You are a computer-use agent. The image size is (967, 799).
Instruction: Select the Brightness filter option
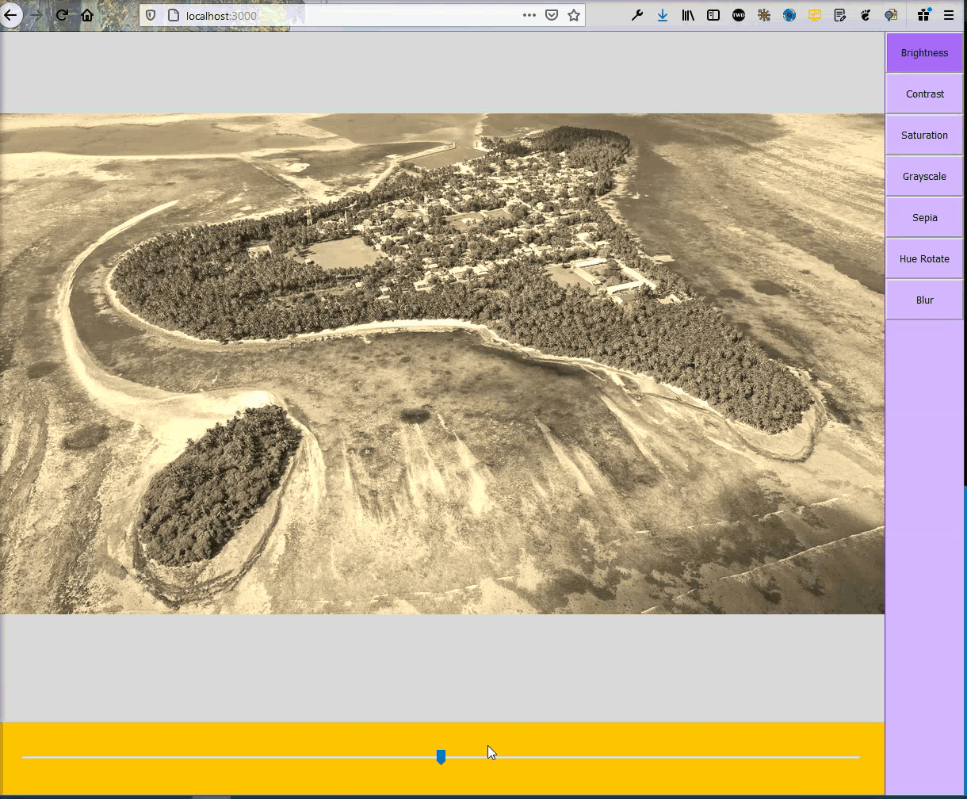pos(924,53)
